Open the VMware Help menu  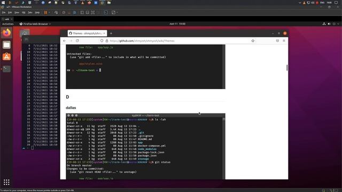point(37,12)
